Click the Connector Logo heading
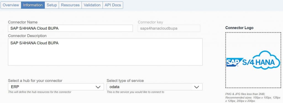This screenshot has width=283, height=103. [239, 28]
